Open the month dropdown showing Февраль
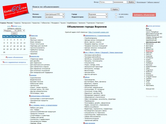 point(10,31)
